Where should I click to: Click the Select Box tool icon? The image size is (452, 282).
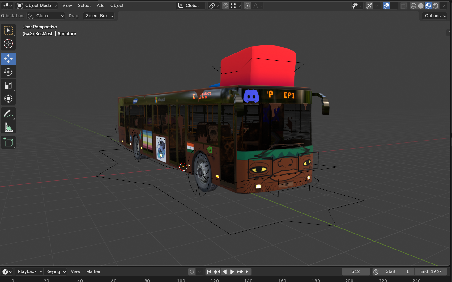[8, 30]
